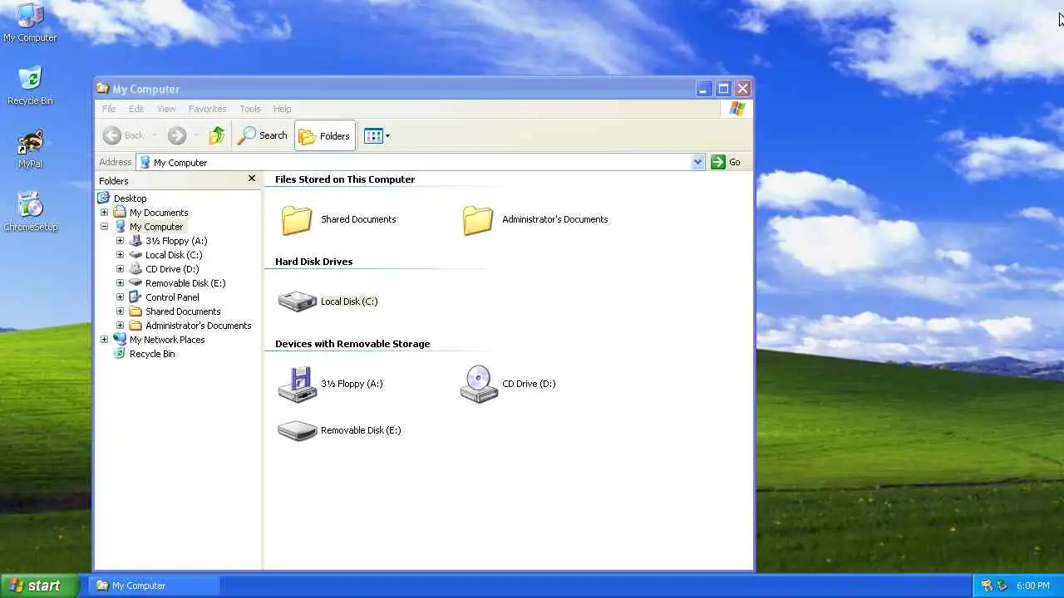This screenshot has width=1064, height=598.
Task: Open the Help menu
Action: (x=283, y=109)
